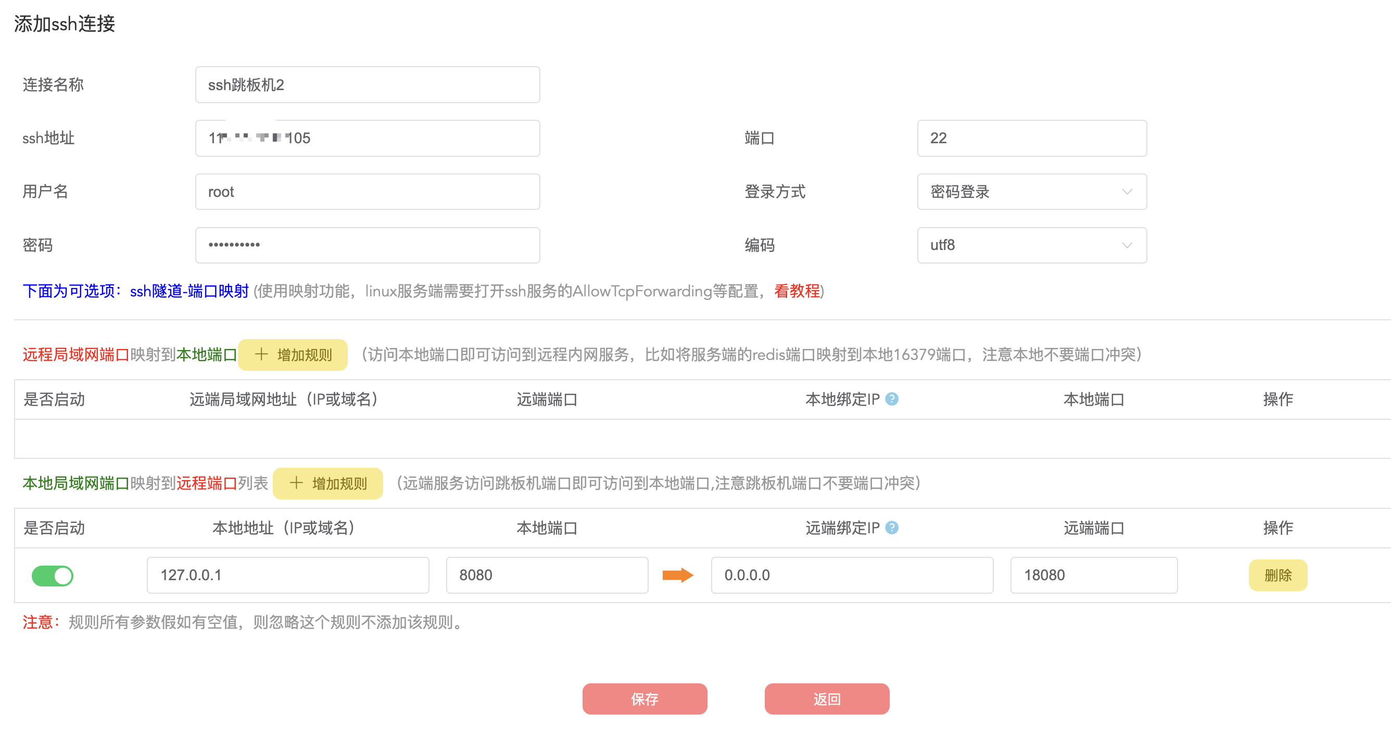Click the orange arrow between port fields

click(x=678, y=575)
